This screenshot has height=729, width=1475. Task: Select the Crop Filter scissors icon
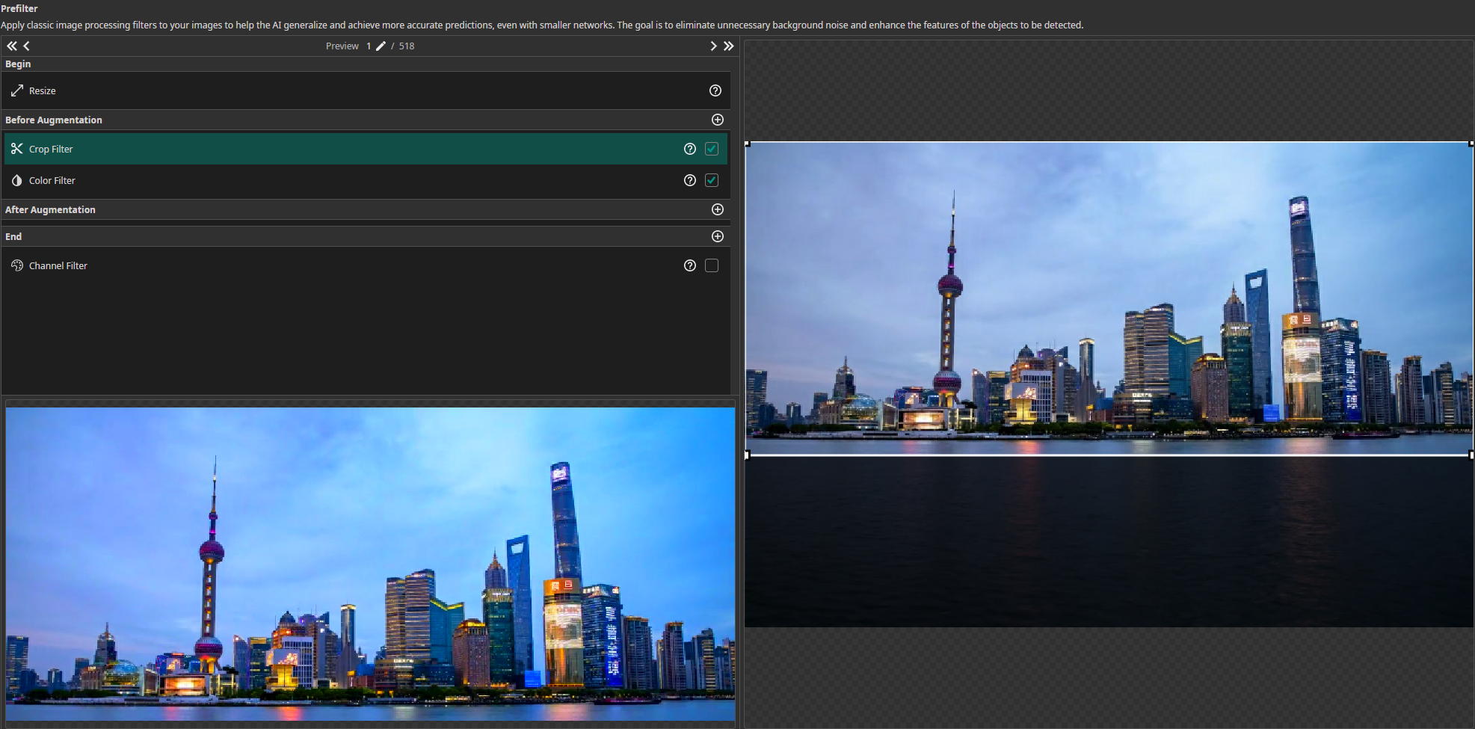point(16,148)
